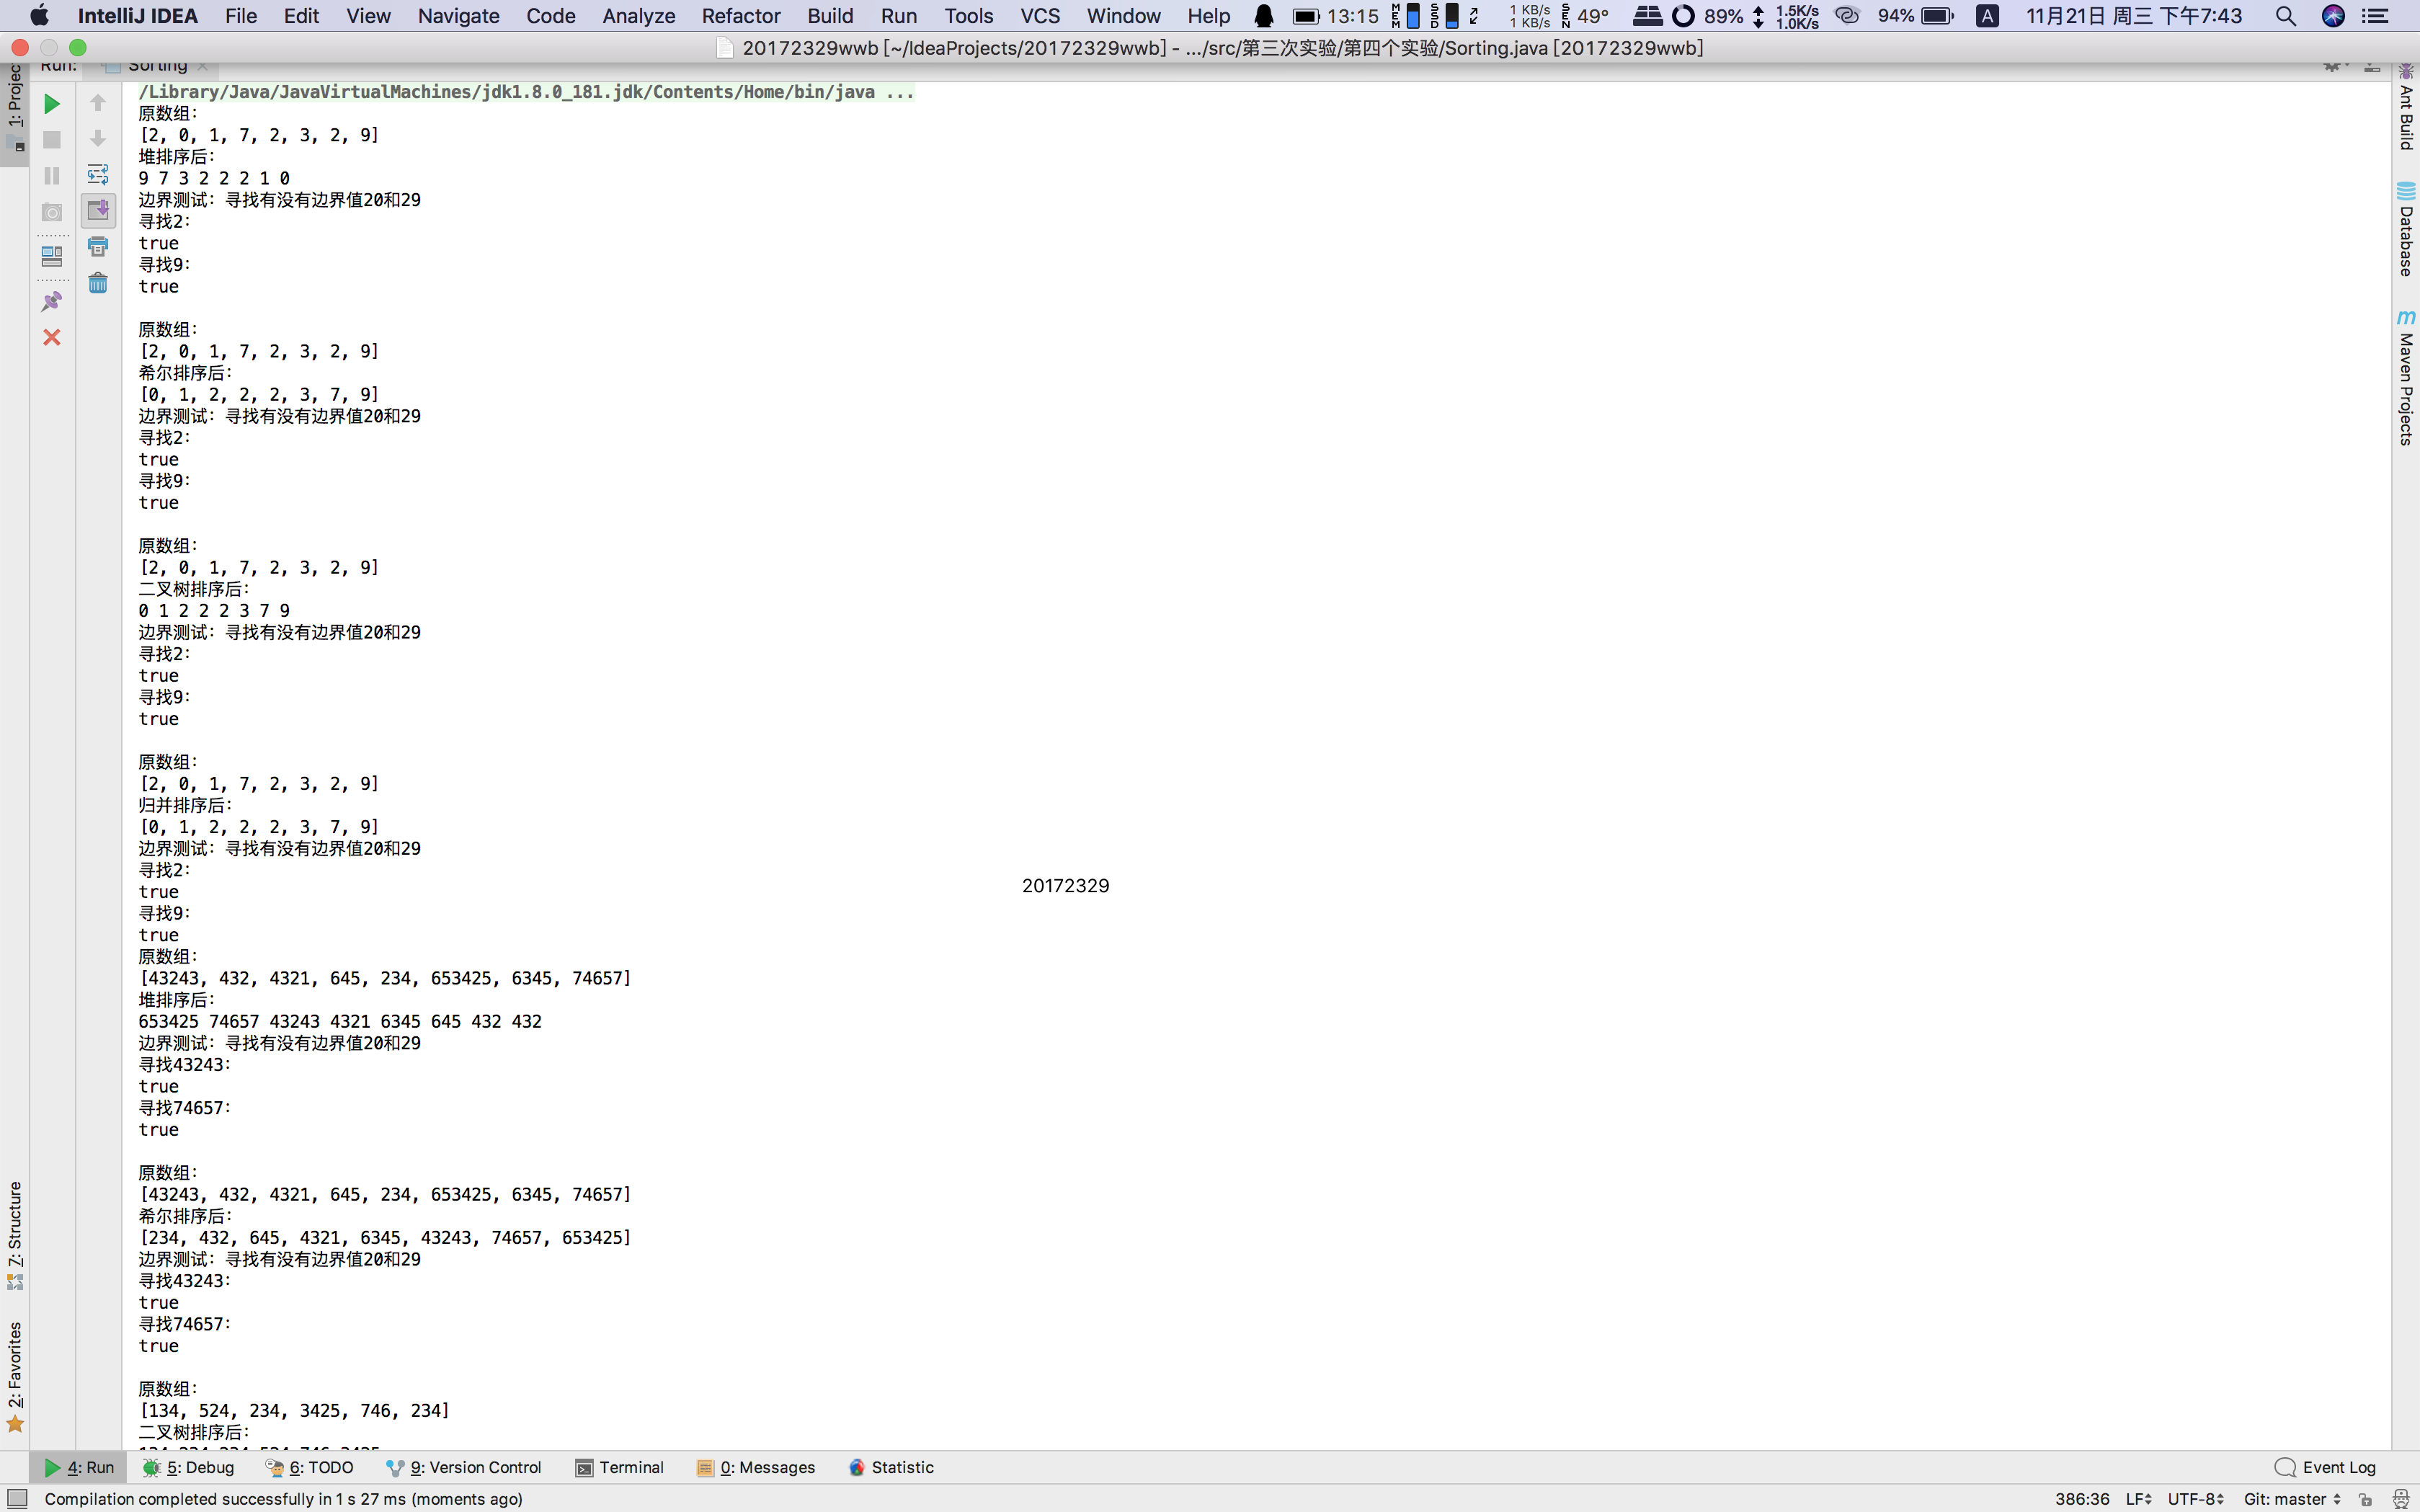This screenshot has height=1512, width=2420.
Task: Toggle Soft-Wrap for console output
Action: click(98, 174)
